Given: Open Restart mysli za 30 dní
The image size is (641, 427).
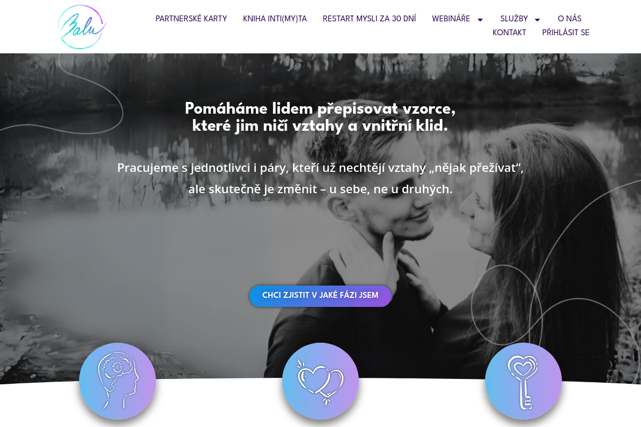Looking at the screenshot, I should (x=369, y=19).
